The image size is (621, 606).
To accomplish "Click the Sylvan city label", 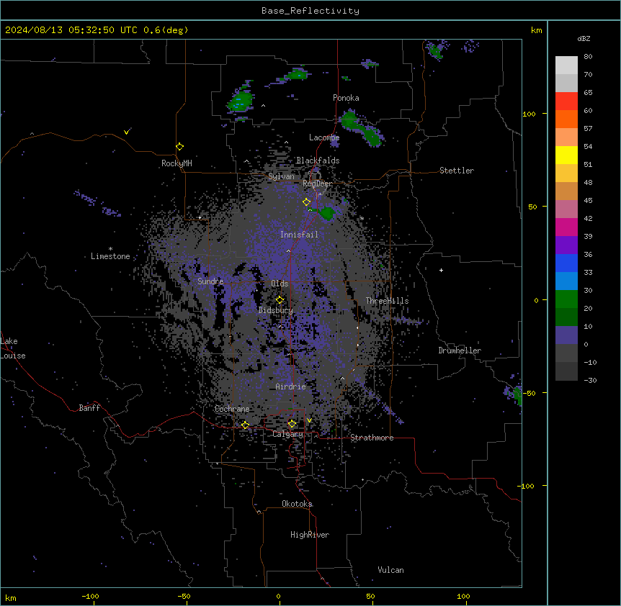I will click(281, 176).
